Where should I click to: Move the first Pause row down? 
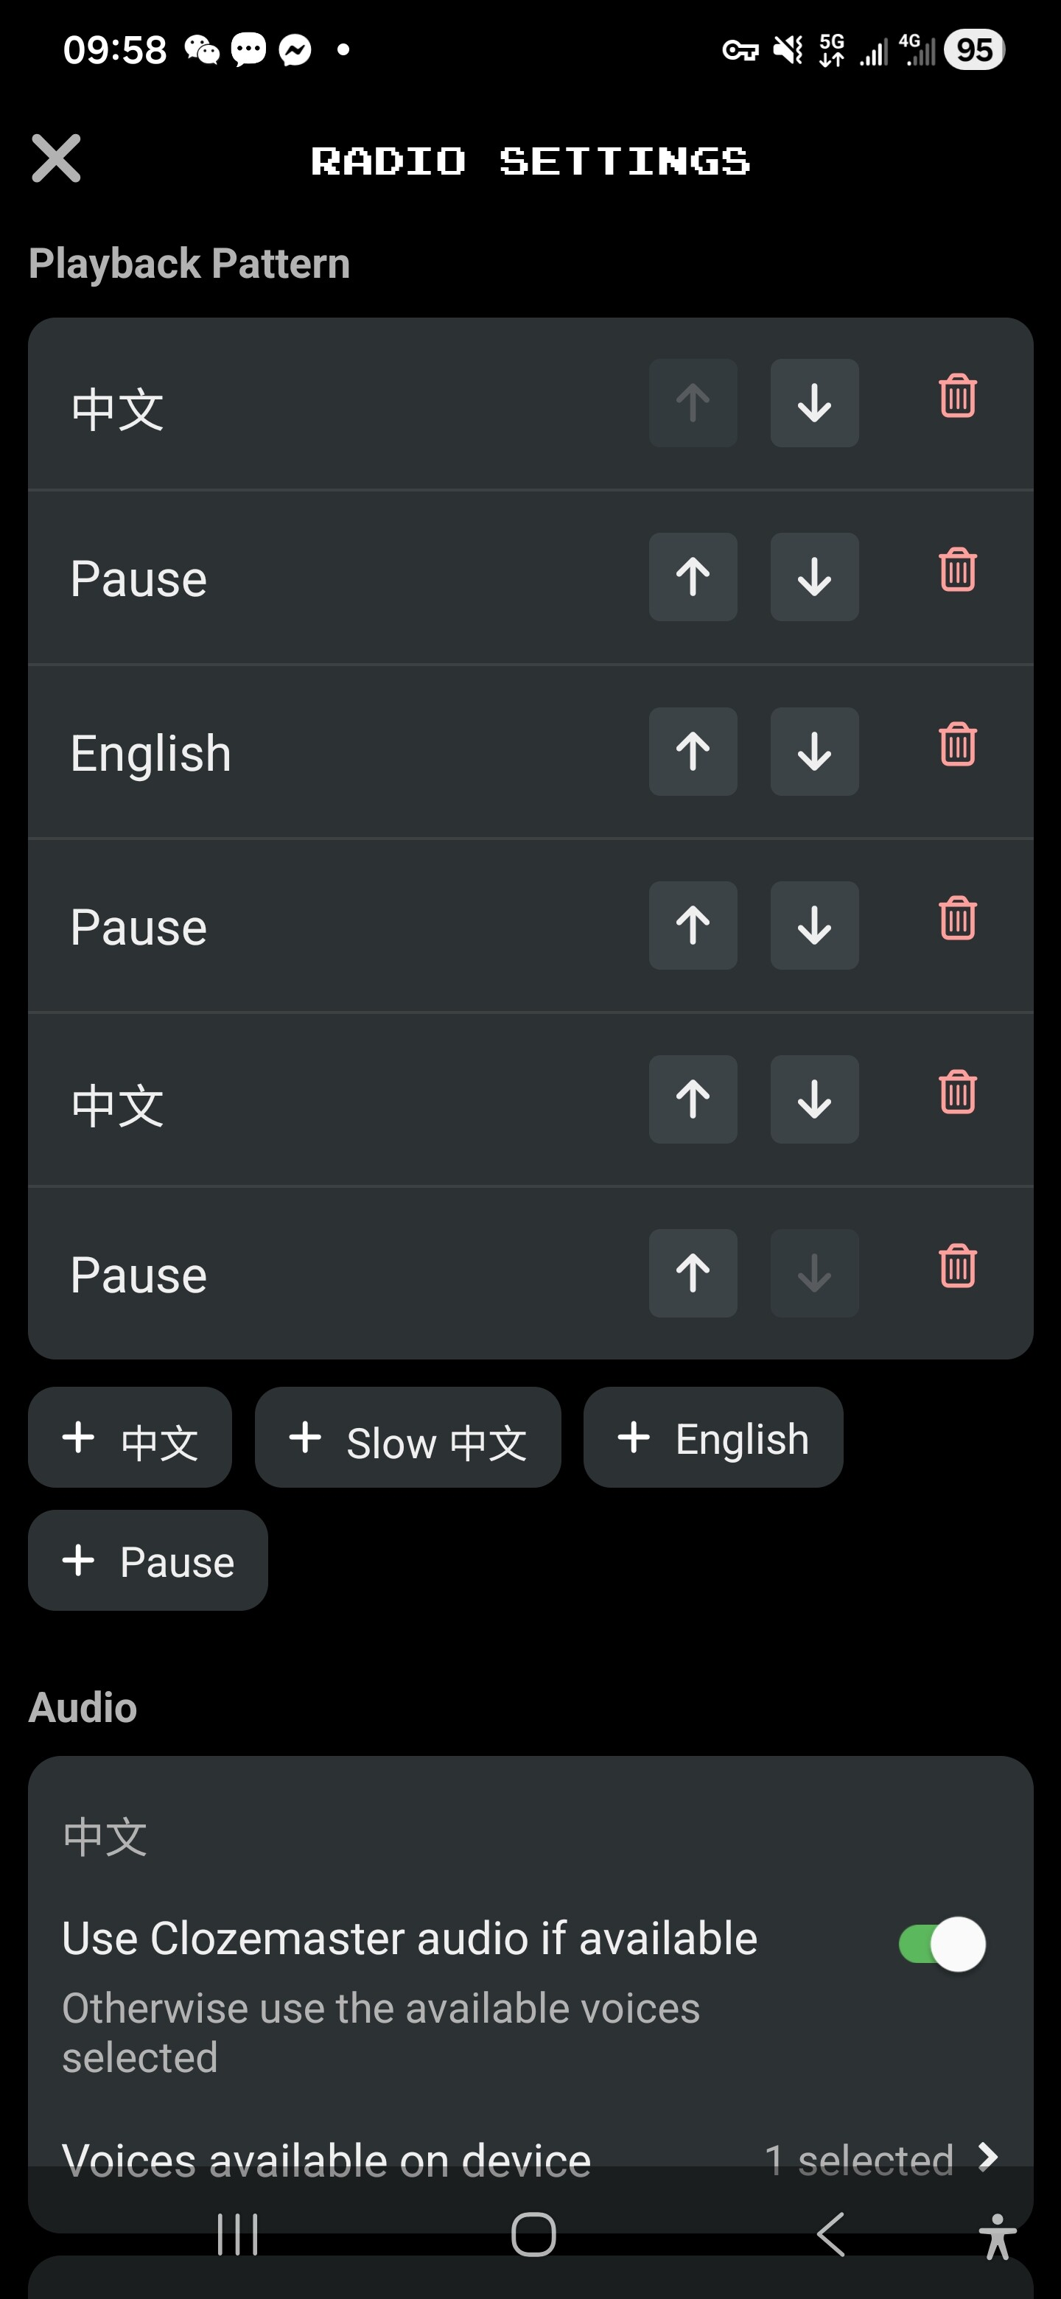814,578
